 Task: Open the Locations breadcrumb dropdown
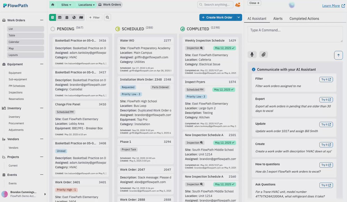(x=86, y=5)
